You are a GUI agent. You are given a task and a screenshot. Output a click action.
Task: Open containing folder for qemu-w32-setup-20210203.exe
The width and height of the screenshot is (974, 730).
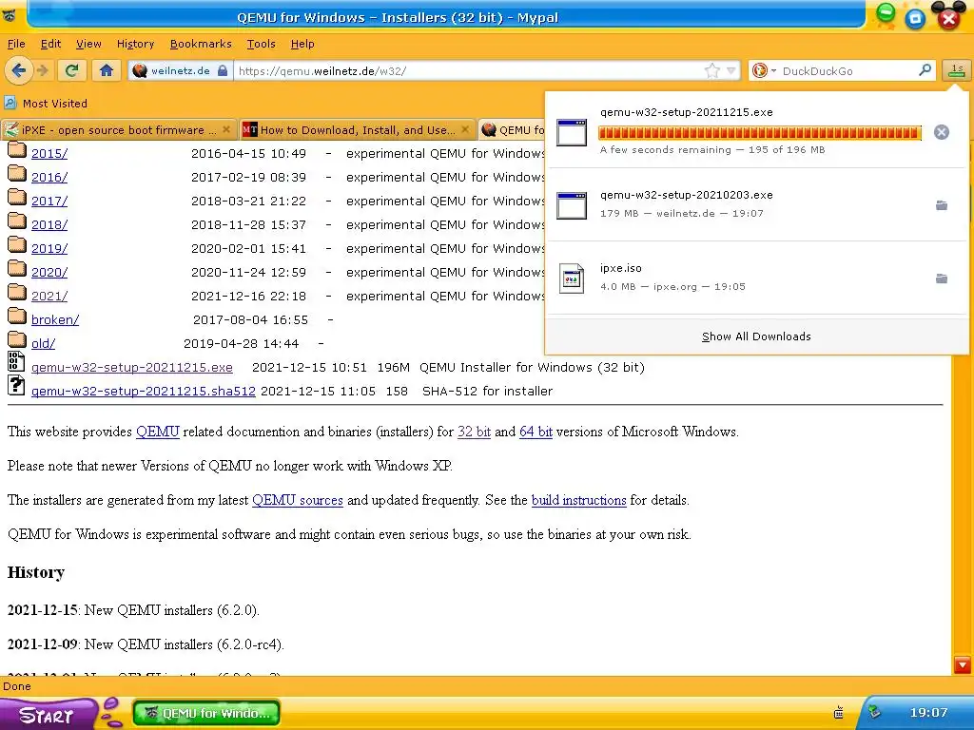pos(942,205)
